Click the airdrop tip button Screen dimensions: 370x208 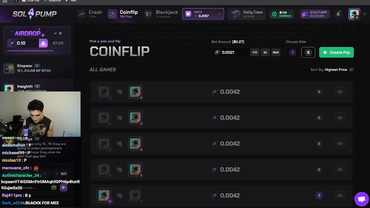tap(43, 43)
